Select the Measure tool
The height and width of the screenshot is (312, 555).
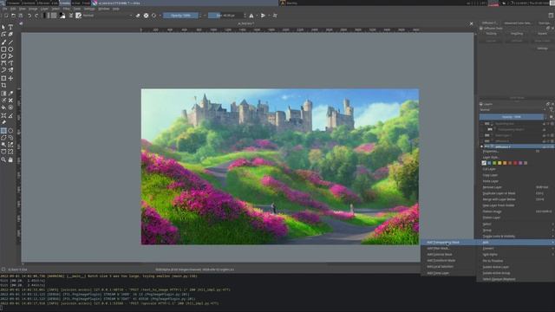point(10,115)
